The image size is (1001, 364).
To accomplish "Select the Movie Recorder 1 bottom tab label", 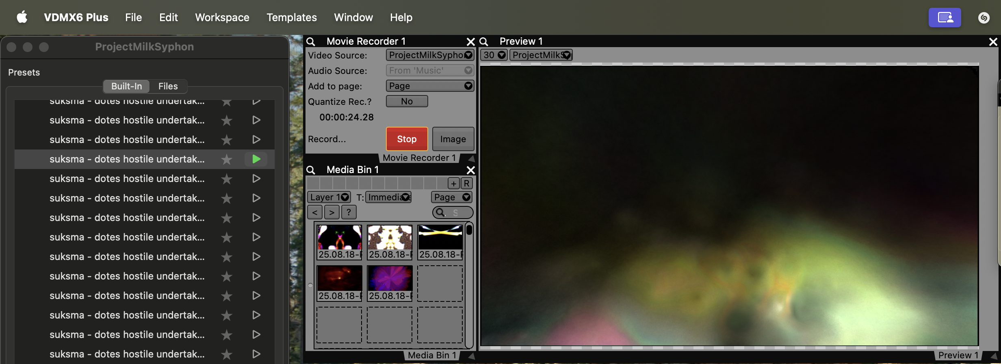I will [419, 158].
